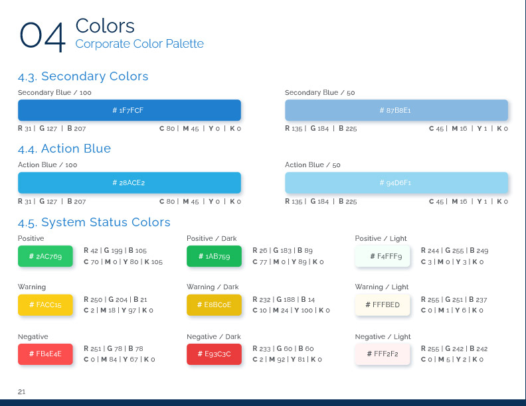Pick the Action Blue 100 swatch #28ACE2
Screen dimensions: 526x406
[x=129, y=182]
